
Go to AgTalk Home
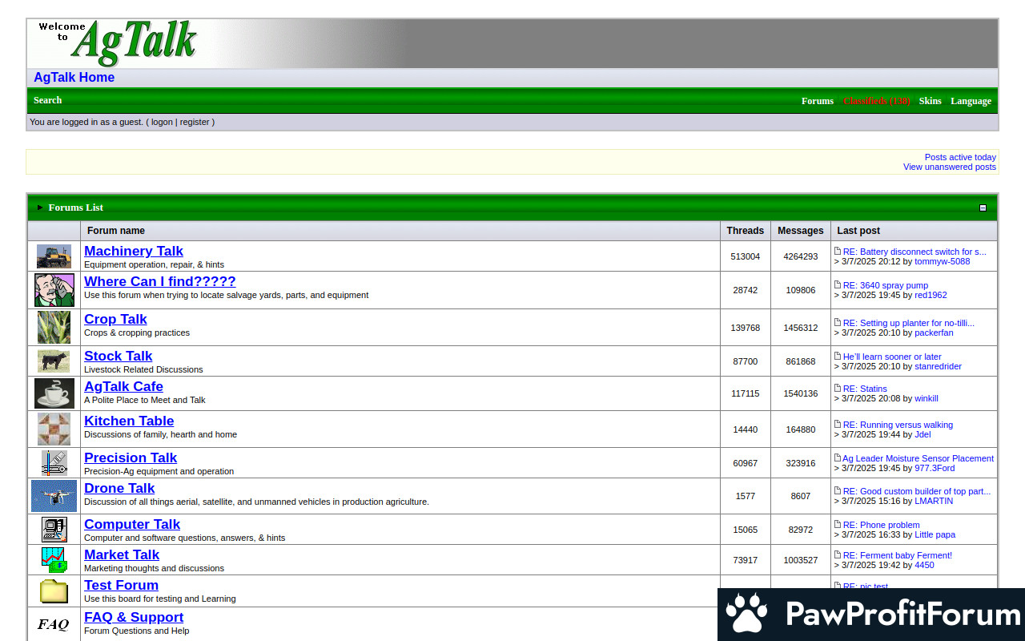74,78
